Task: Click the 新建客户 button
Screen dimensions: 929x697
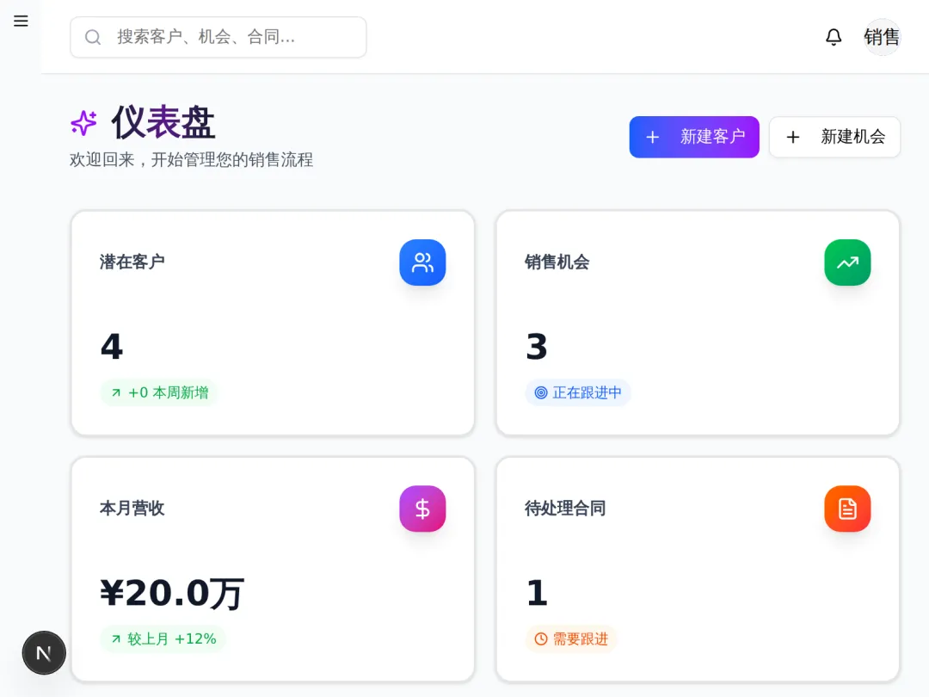Action: [x=694, y=137]
